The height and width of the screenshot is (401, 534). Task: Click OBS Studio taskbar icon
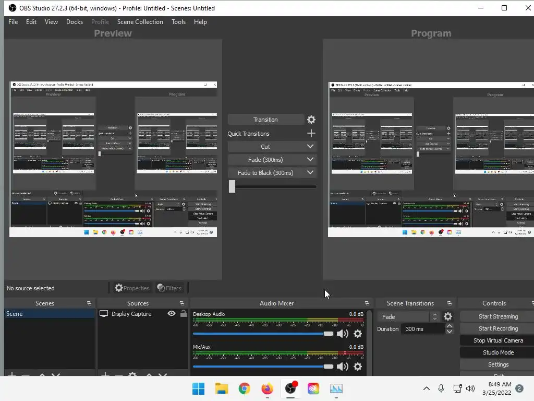(290, 388)
